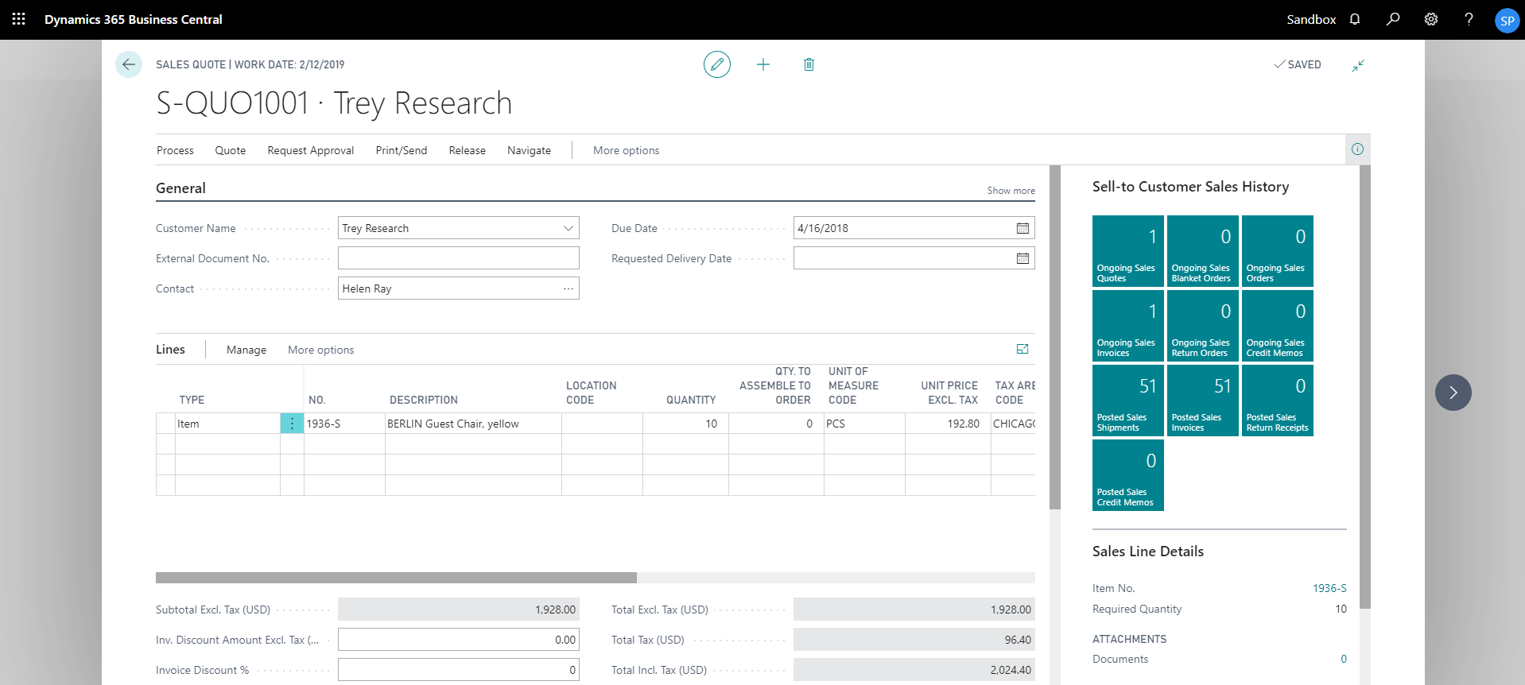Click the External Document No. field
Image resolution: width=1525 pixels, height=685 pixels.
458,258
